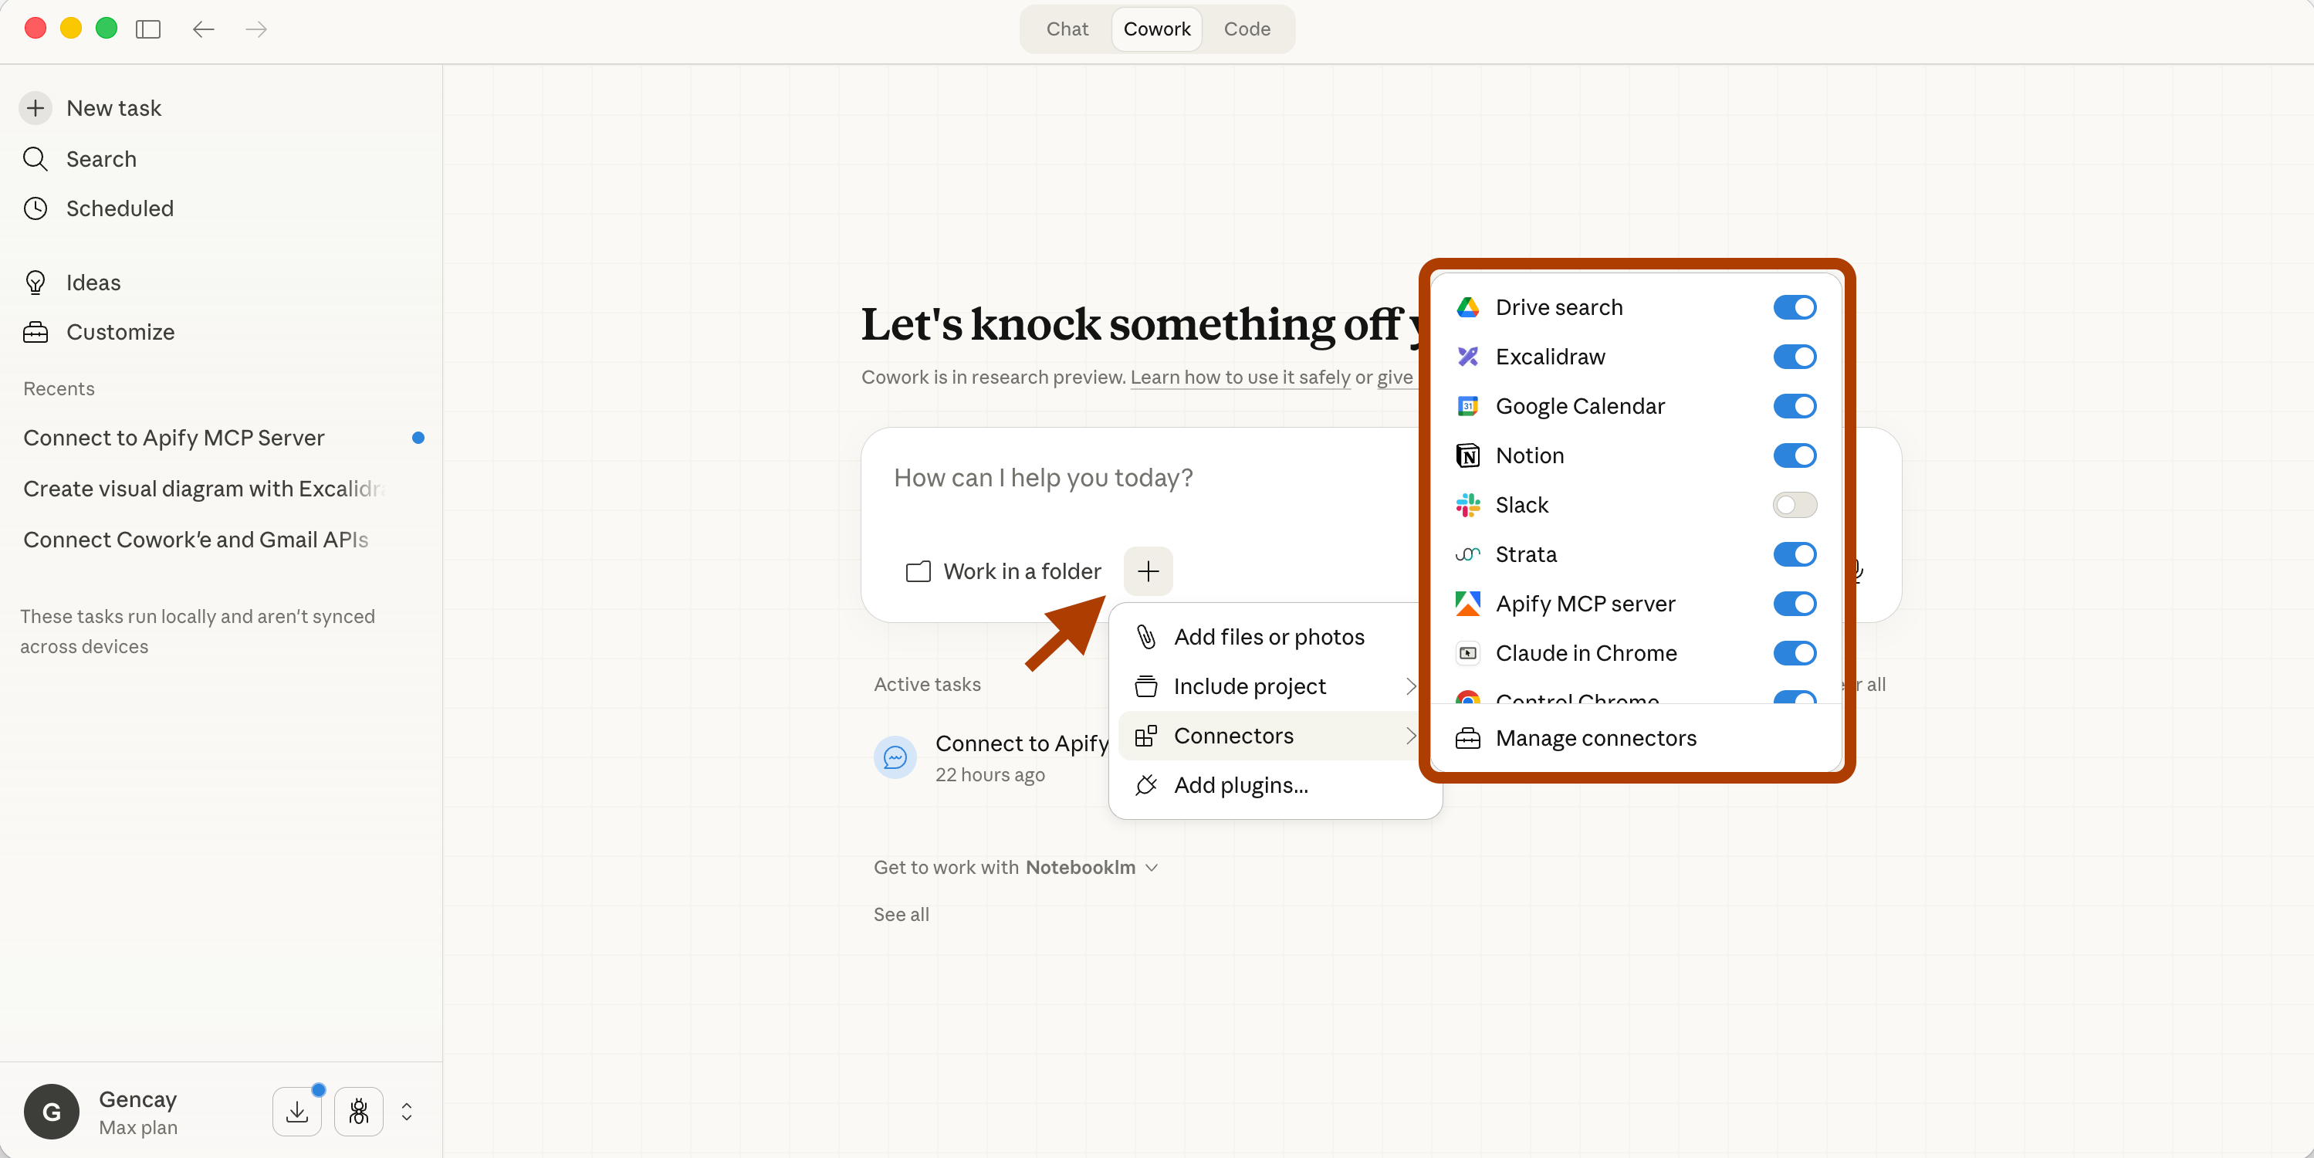Open Scheduled tasks with the clock icon

(119, 208)
